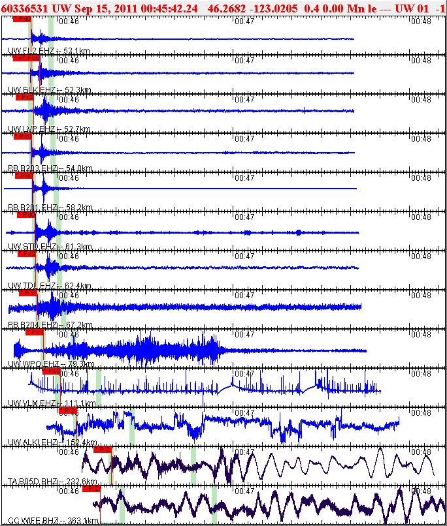Click station label UW WPO EHZ 79.3km
The height and width of the screenshot is (526, 447).
(x=51, y=364)
